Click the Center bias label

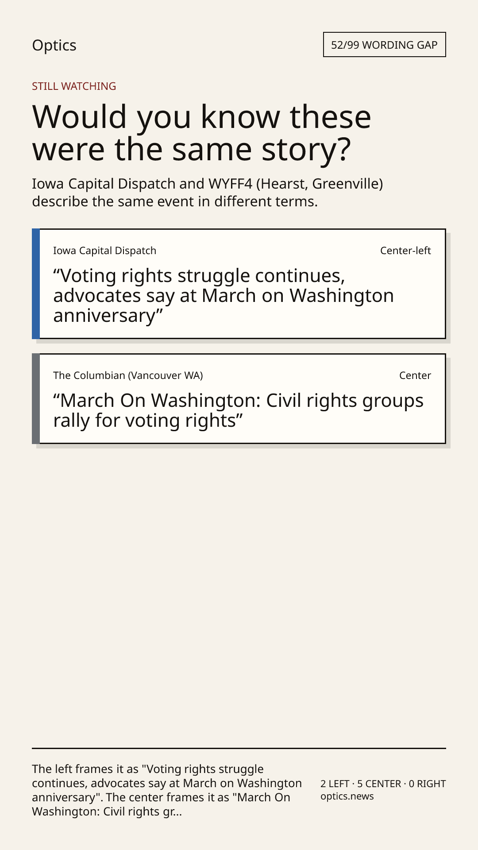point(415,375)
